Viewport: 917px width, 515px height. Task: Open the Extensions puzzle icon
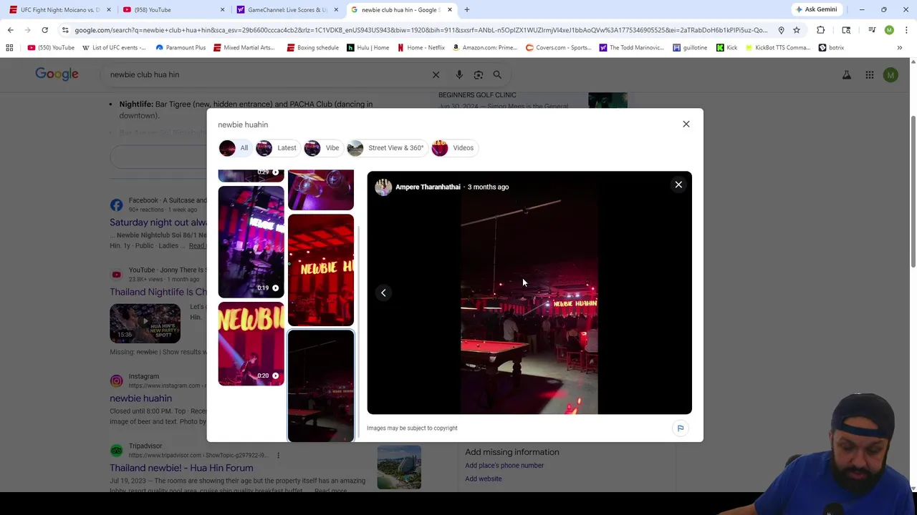(820, 30)
